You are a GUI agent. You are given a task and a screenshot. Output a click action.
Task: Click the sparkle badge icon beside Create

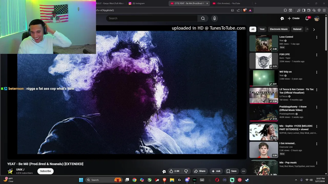pyautogui.click(x=282, y=18)
